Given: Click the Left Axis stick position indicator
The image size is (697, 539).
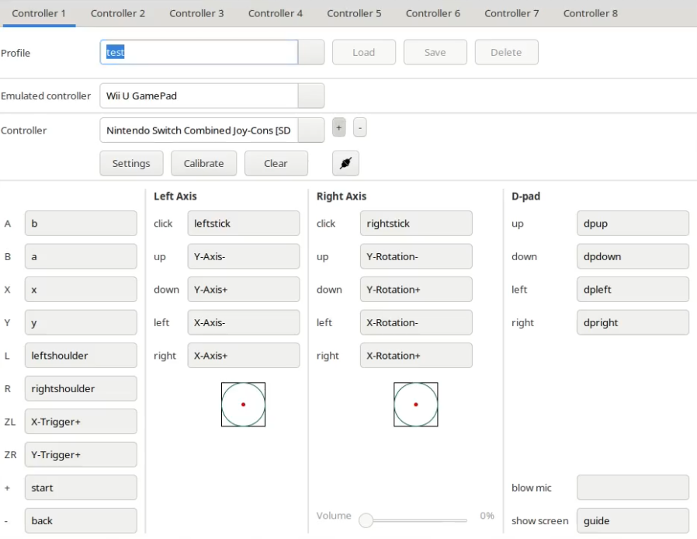Looking at the screenshot, I should pos(243,404).
